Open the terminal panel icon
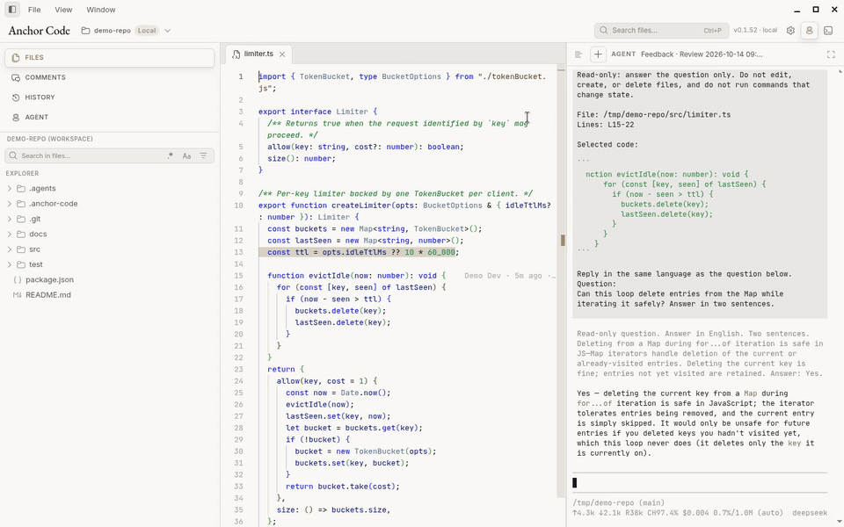The height and width of the screenshot is (527, 844). [828, 31]
